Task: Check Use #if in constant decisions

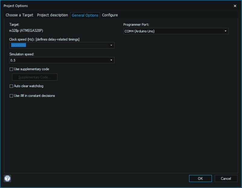Action: click(11, 96)
